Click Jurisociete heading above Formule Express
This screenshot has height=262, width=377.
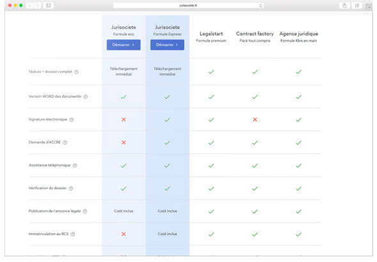(167, 27)
